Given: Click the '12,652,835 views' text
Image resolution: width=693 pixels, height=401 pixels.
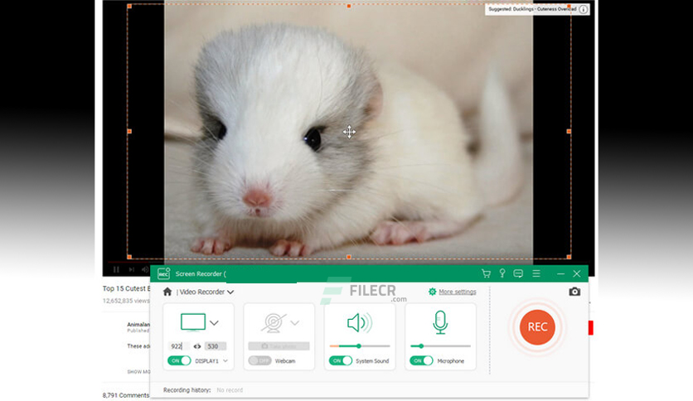Looking at the screenshot, I should point(126,301).
